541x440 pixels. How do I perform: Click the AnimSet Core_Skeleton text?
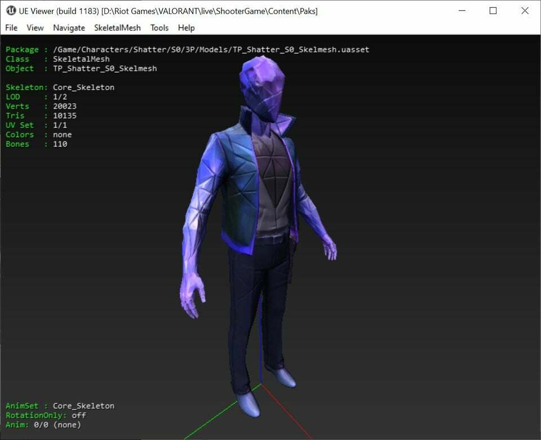click(x=84, y=406)
